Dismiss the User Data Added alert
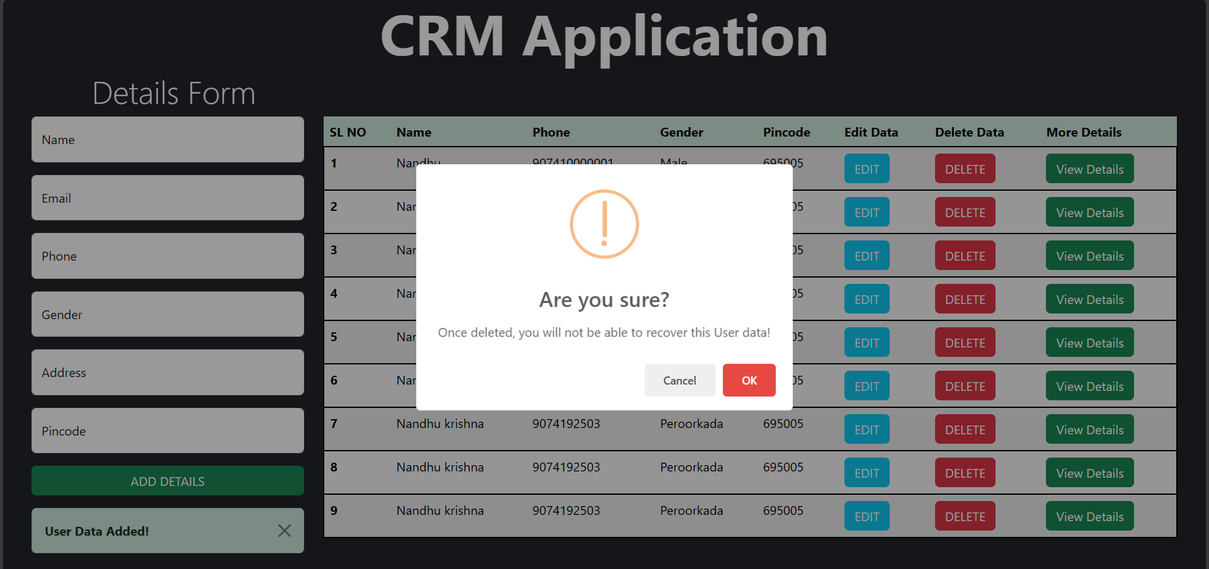Viewport: 1209px width, 569px height. [x=284, y=531]
